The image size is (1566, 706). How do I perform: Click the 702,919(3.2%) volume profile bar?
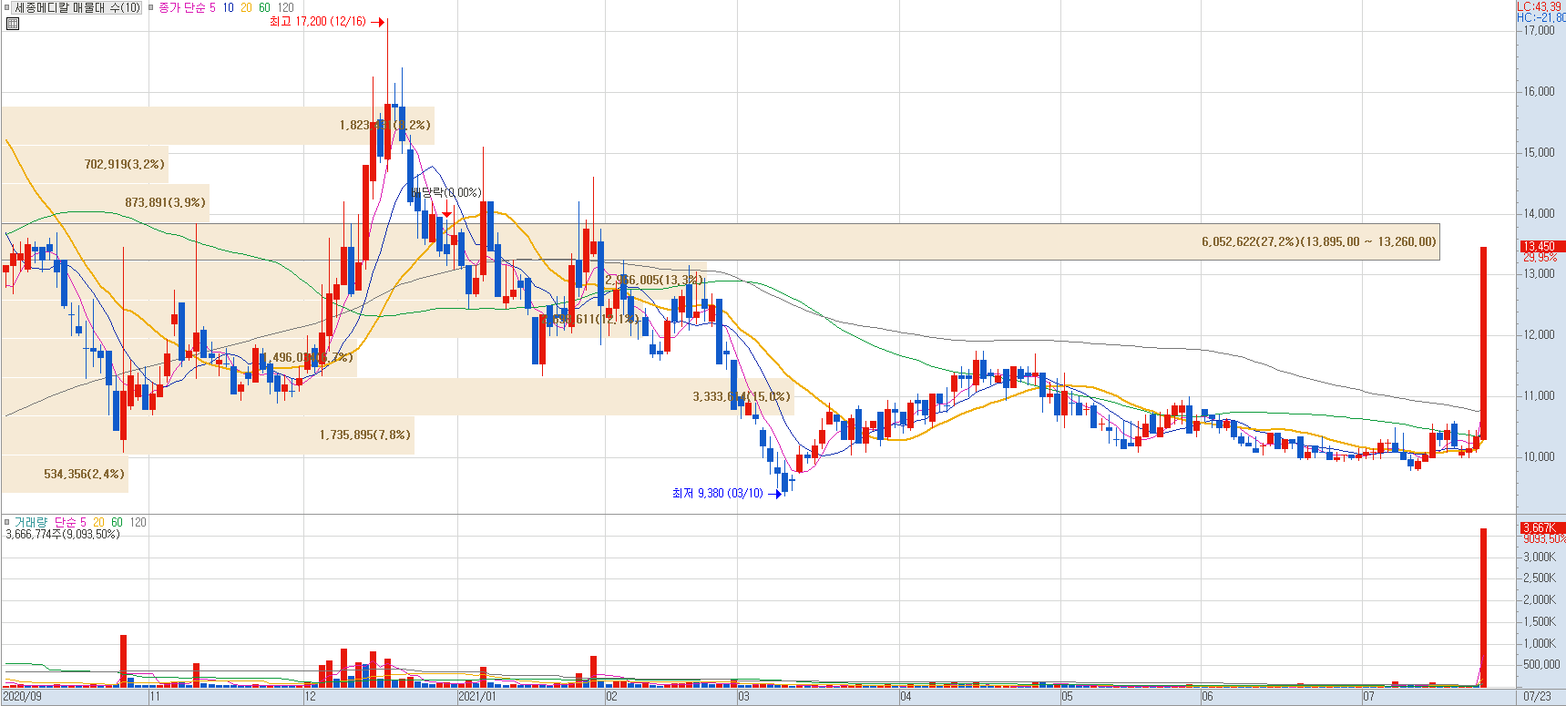tap(85, 164)
